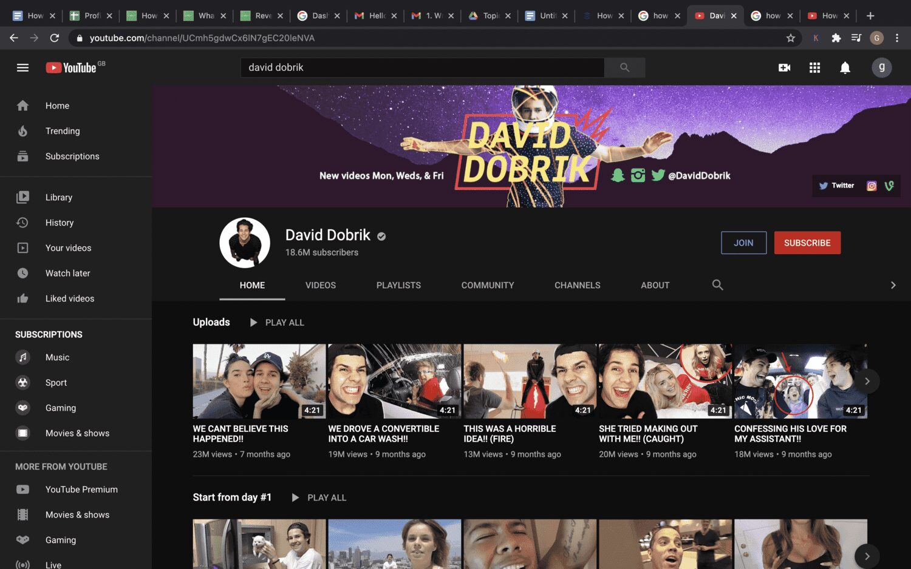This screenshot has height=569, width=911.
Task: Switch to the CHANNELS tab
Action: (578, 285)
